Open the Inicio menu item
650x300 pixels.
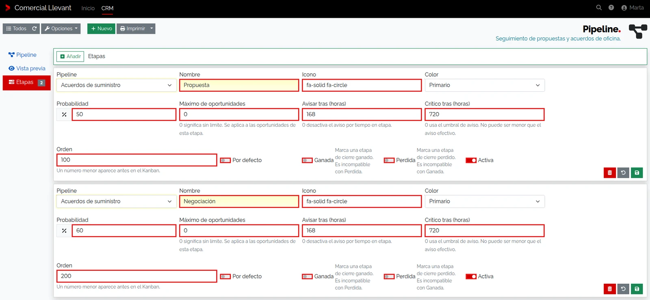pos(88,8)
